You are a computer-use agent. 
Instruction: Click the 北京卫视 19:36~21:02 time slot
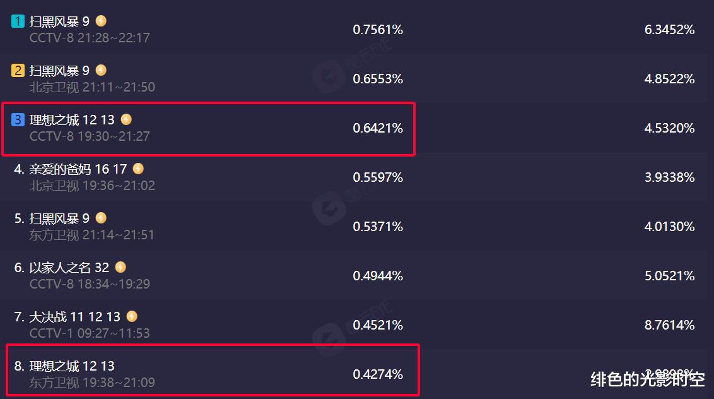92,186
